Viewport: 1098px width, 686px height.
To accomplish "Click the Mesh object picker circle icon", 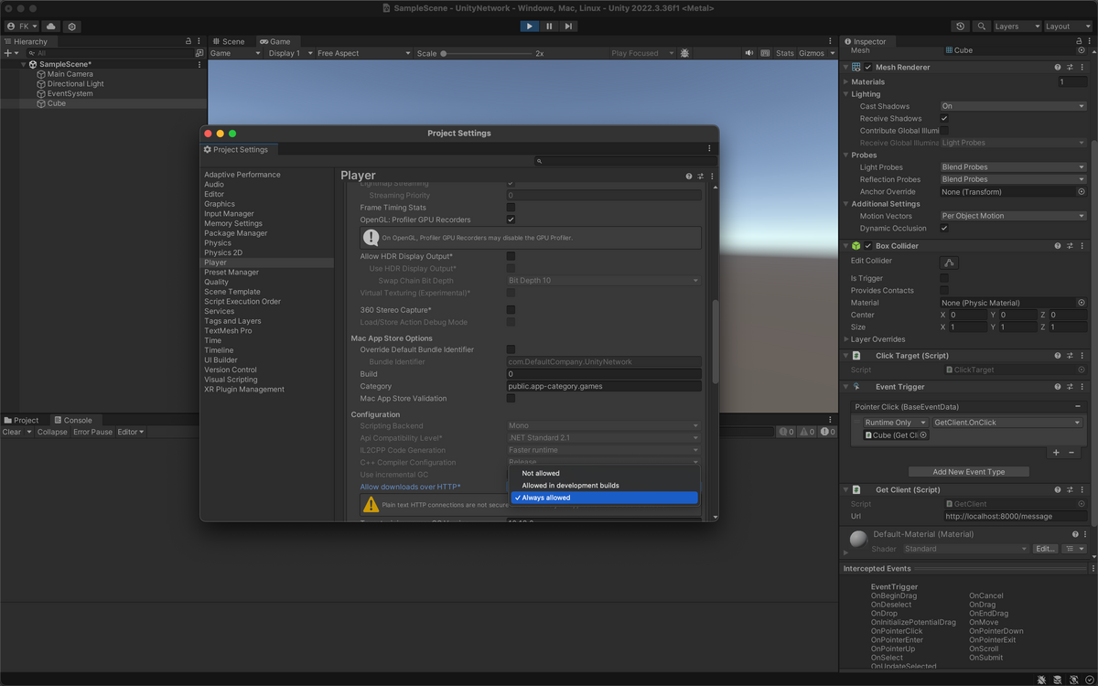I will pos(1081,50).
